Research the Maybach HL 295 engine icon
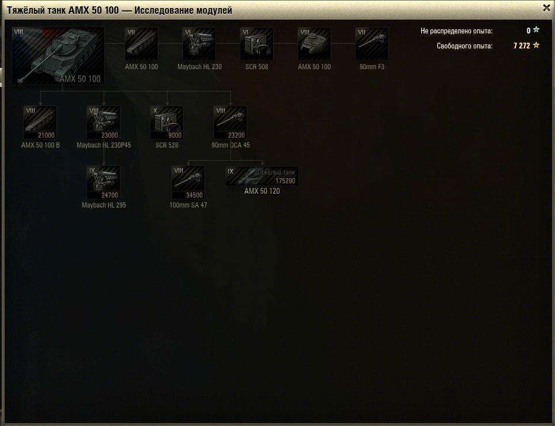Screen dimensions: 555x426 pyautogui.click(x=103, y=183)
